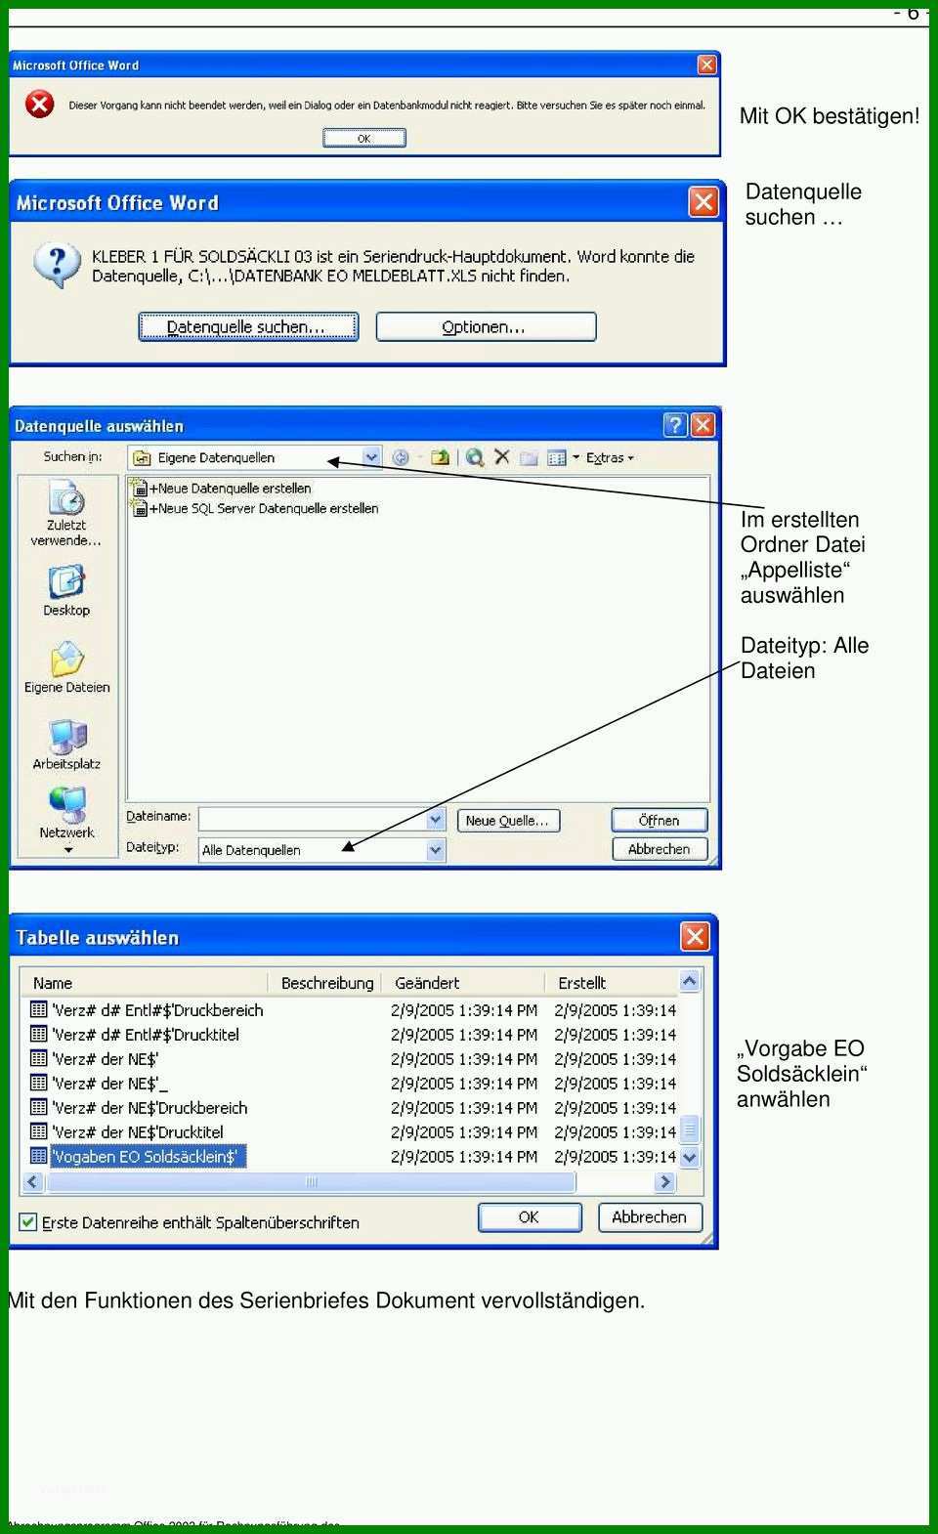This screenshot has width=938, height=1534.
Task: Select Arbeitsplatz in the places bar
Action: (66, 744)
